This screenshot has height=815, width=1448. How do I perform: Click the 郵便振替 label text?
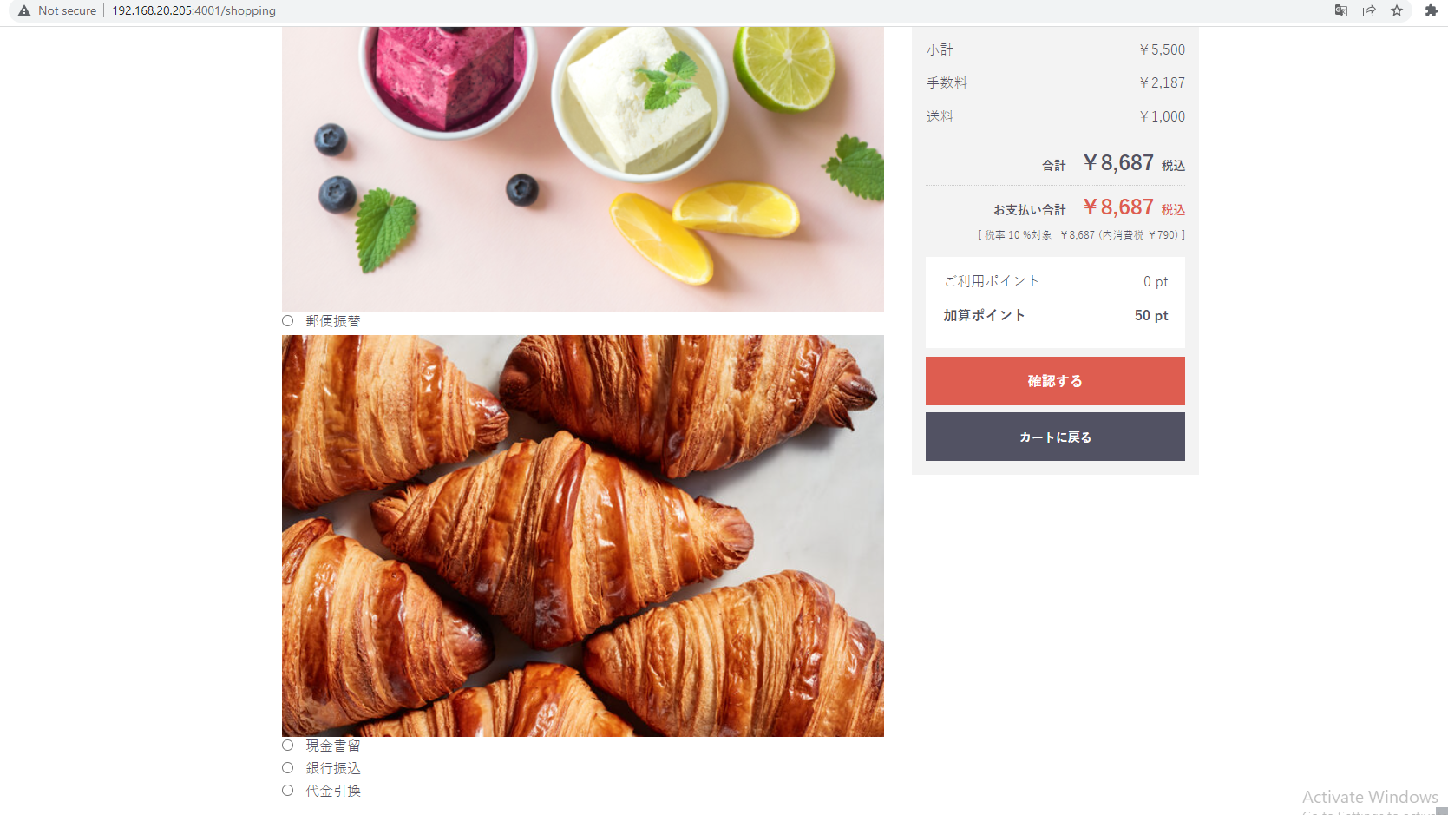coord(333,321)
